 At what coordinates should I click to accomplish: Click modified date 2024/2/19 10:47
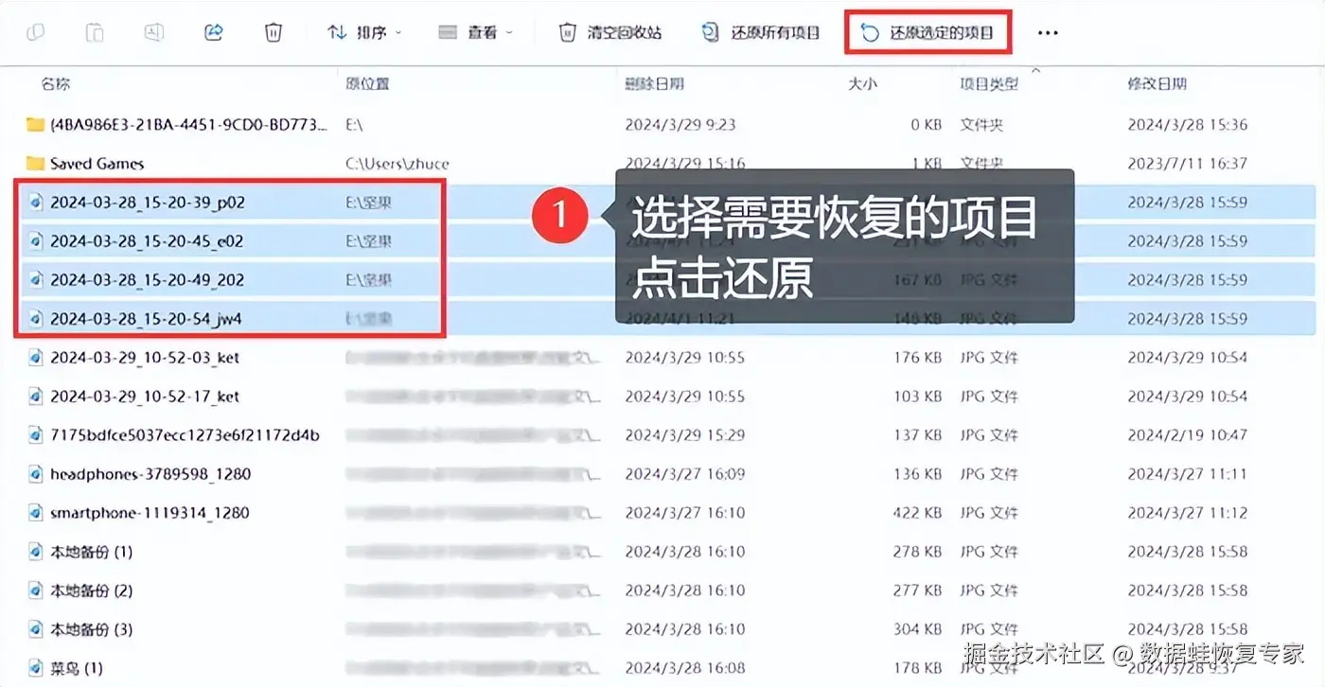tap(1187, 434)
